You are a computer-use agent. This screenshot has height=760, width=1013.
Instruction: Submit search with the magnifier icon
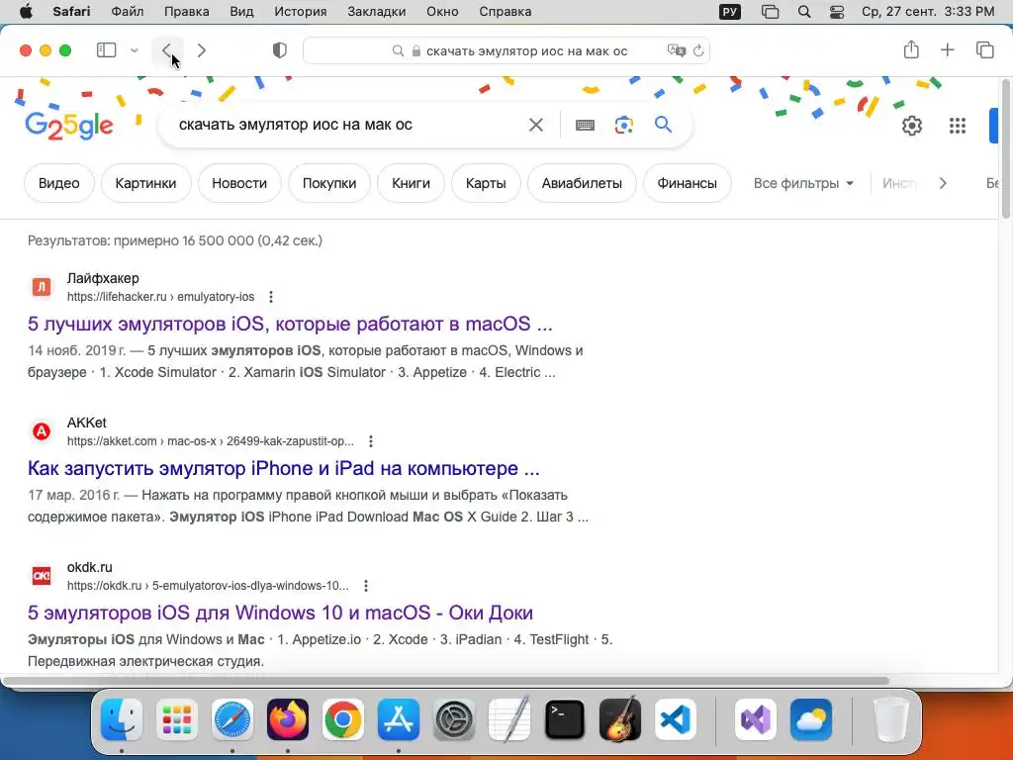click(x=664, y=124)
